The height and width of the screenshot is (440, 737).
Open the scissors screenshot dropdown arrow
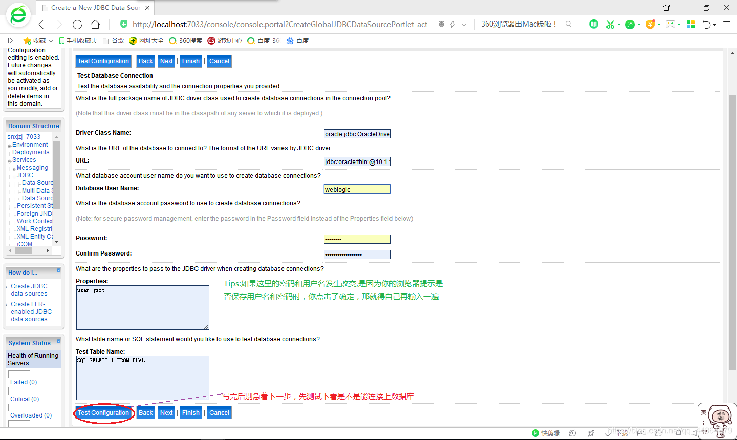[619, 25]
